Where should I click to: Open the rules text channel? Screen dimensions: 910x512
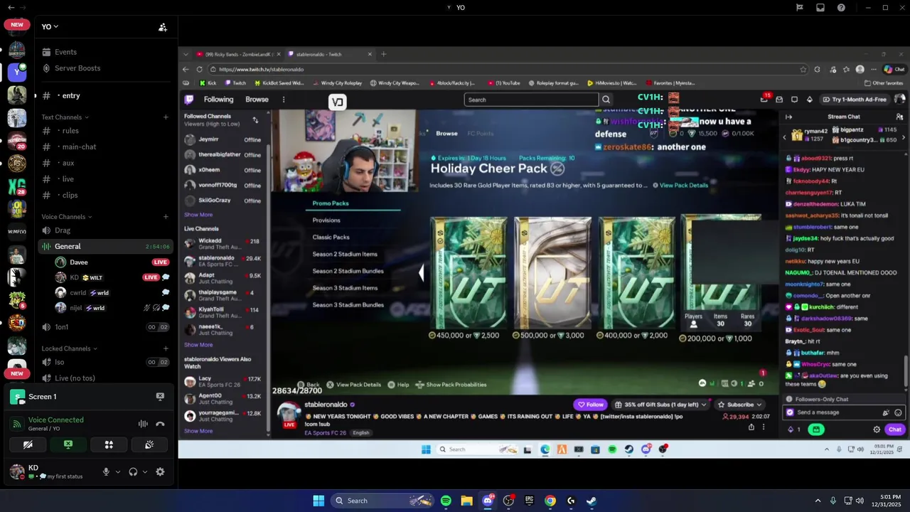[105, 131]
